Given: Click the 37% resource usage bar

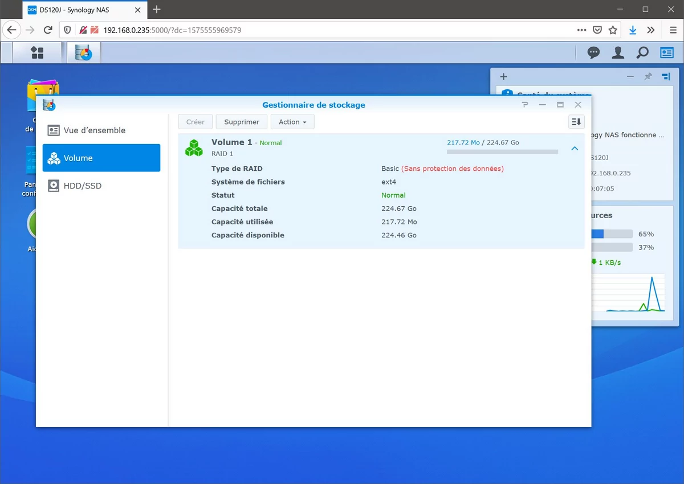Looking at the screenshot, I should point(612,247).
